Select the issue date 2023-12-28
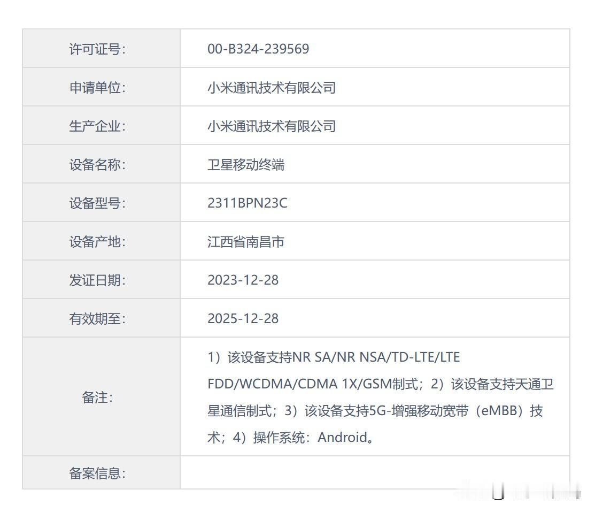Image resolution: width=595 pixels, height=512 pixels. pyautogui.click(x=243, y=280)
